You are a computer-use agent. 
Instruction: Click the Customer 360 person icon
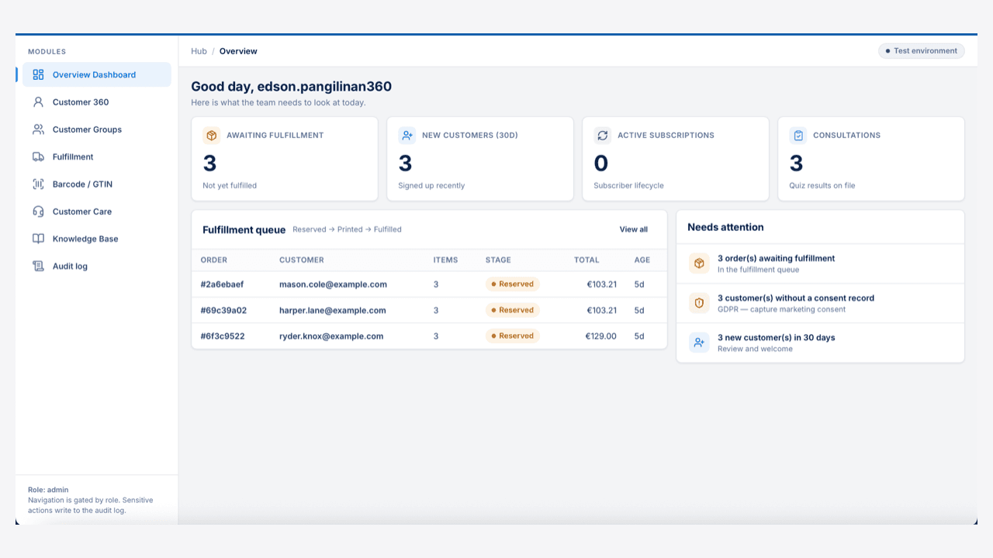(38, 102)
